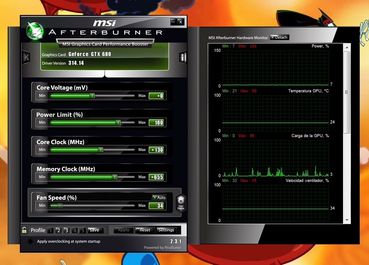Toggle Auto fan speed mode
The width and height of the screenshot is (369, 265).
pos(159,197)
